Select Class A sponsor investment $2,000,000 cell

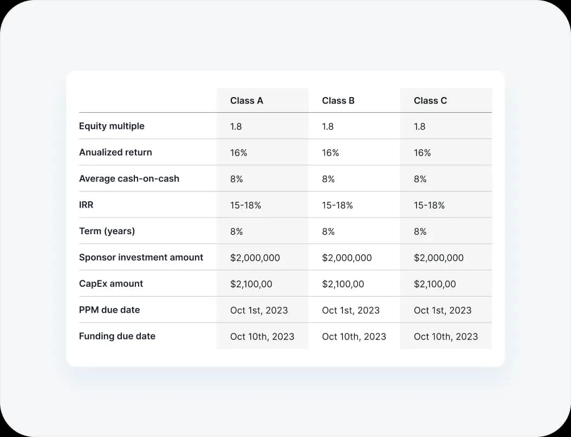point(255,258)
